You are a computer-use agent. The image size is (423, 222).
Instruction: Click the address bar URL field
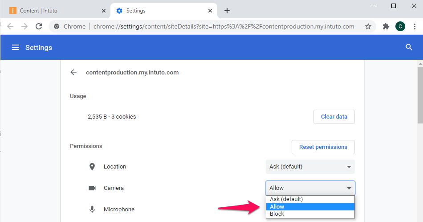click(223, 26)
